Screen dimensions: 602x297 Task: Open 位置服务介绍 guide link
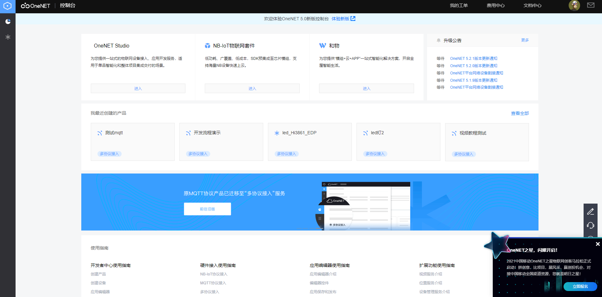point(431,283)
